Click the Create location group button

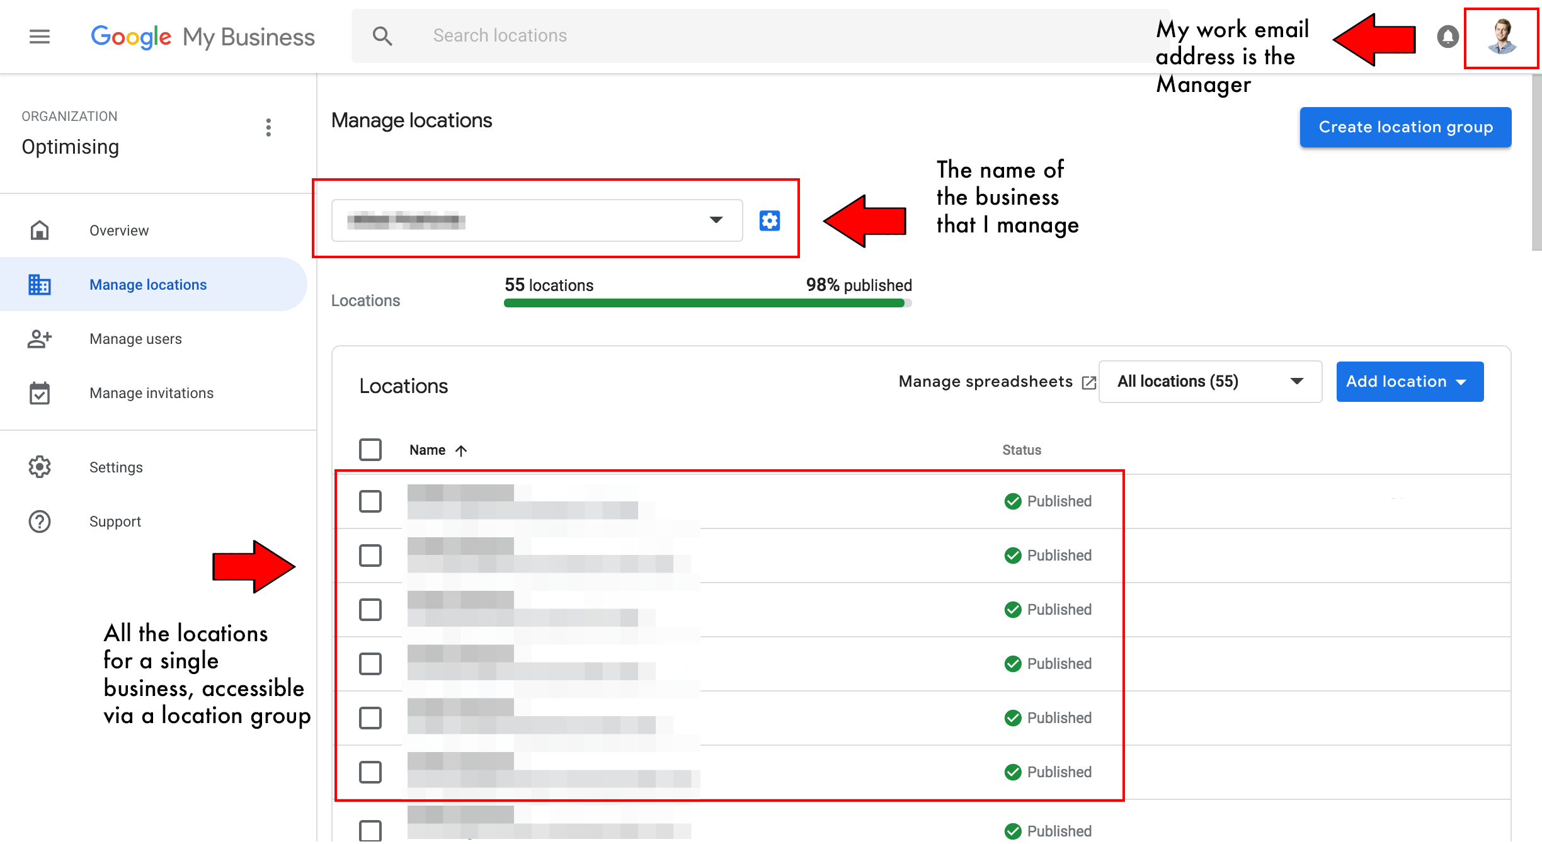(x=1406, y=127)
